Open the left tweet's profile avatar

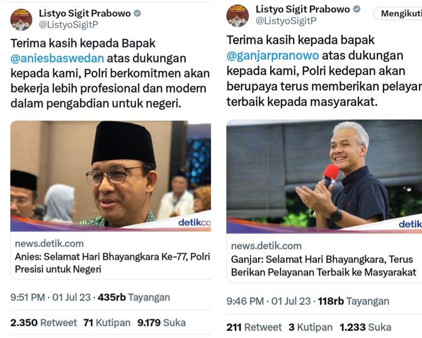click(21, 20)
